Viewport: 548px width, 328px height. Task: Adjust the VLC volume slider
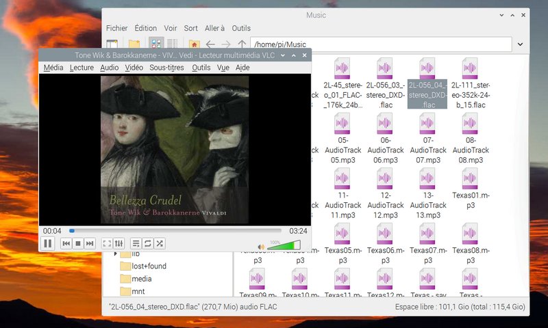[x=284, y=245]
